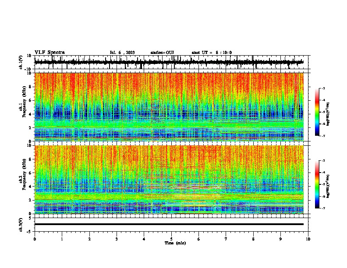Click the 'ch.1(V)' axis label
The height and width of the screenshot is (268, 347).
(x=21, y=62)
